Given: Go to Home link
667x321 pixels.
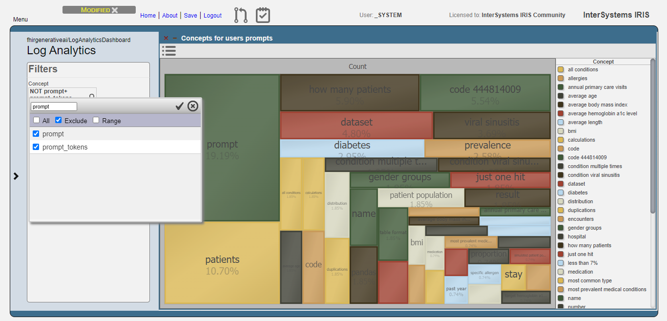Looking at the screenshot, I should 148,16.
